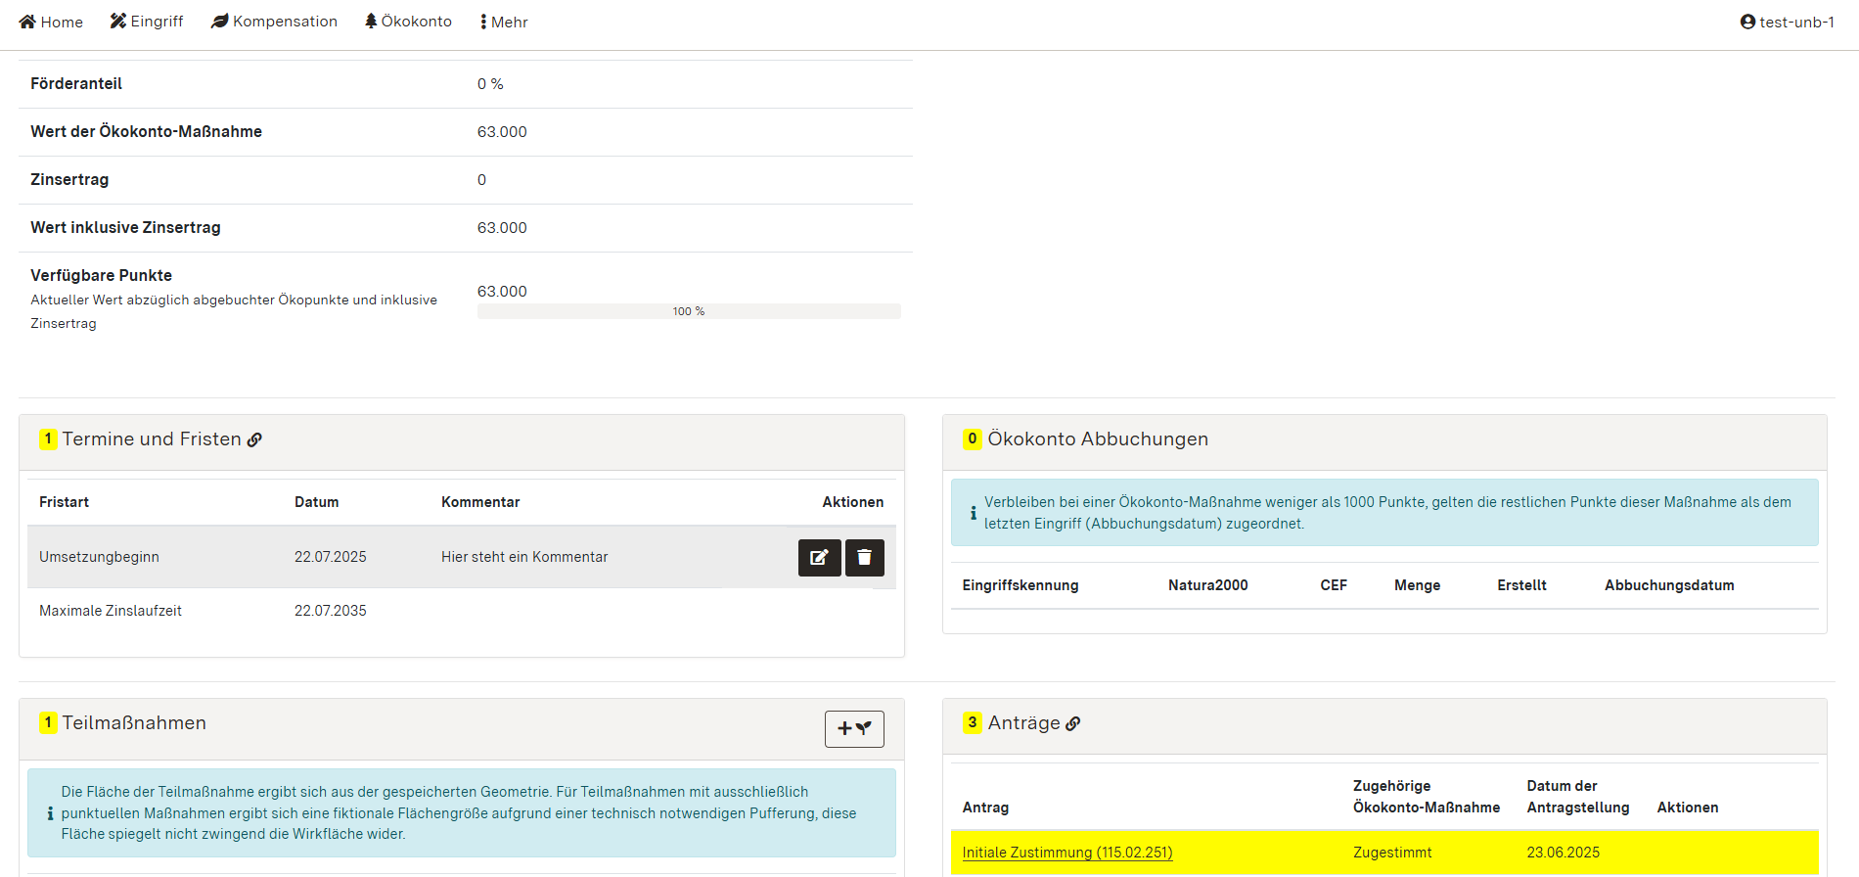
Task: Expand the Mehr dropdown menu
Action: 504,22
